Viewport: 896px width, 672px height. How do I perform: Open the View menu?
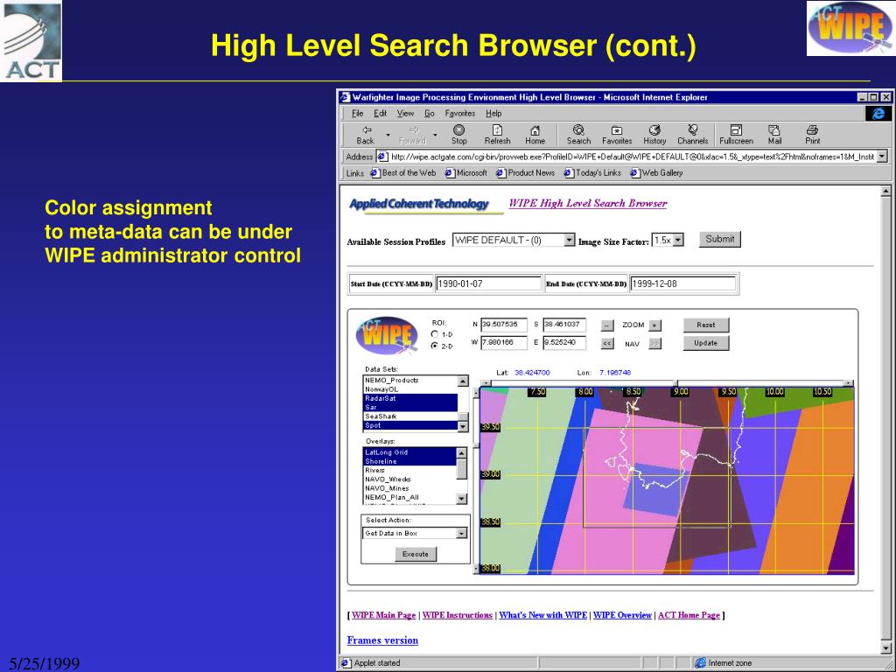pos(405,113)
